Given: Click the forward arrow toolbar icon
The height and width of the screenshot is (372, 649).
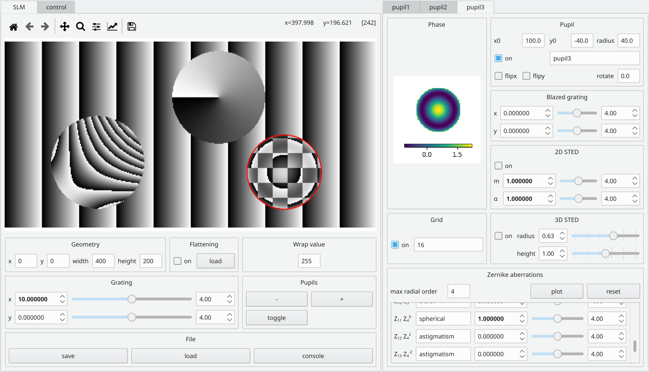Looking at the screenshot, I should (x=45, y=27).
